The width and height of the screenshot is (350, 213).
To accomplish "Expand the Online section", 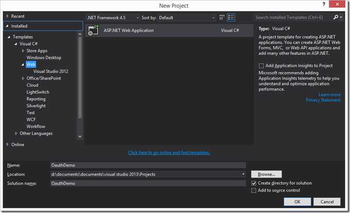I will (7, 145).
